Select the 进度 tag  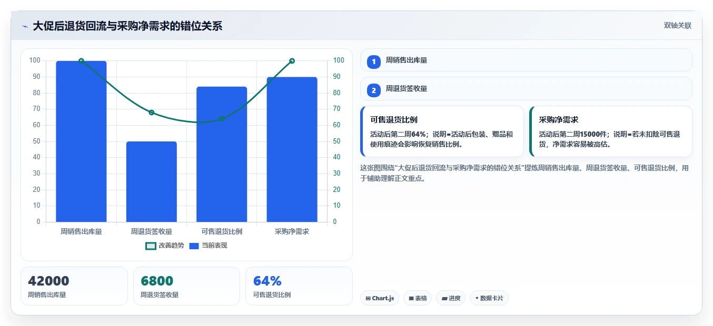pos(451,298)
